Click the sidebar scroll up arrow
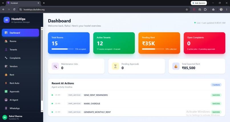Viewport: 230px width, 122px height. coord(42,28)
